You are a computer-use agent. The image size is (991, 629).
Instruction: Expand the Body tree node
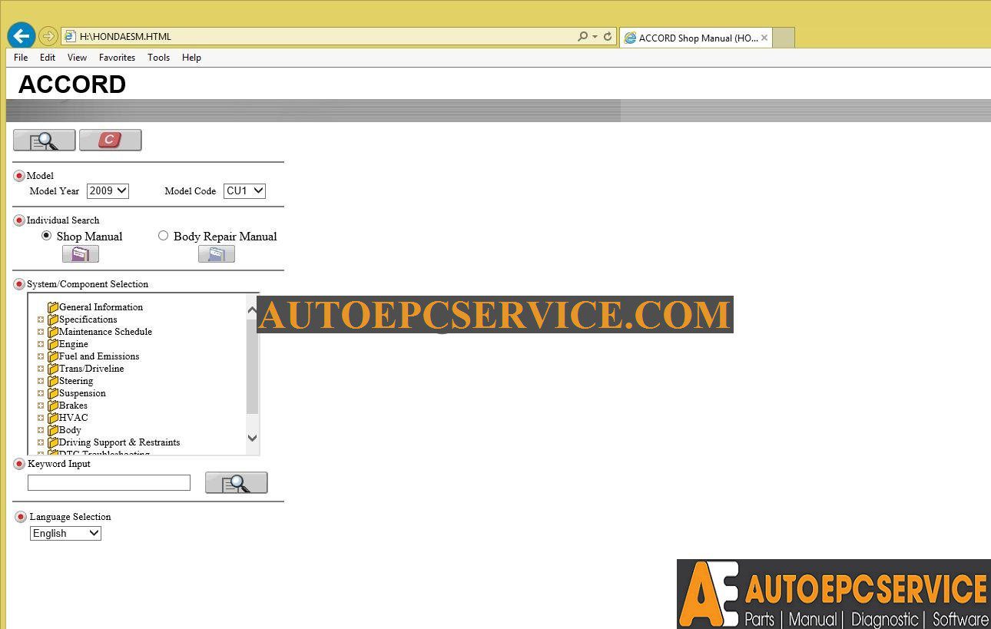point(41,430)
